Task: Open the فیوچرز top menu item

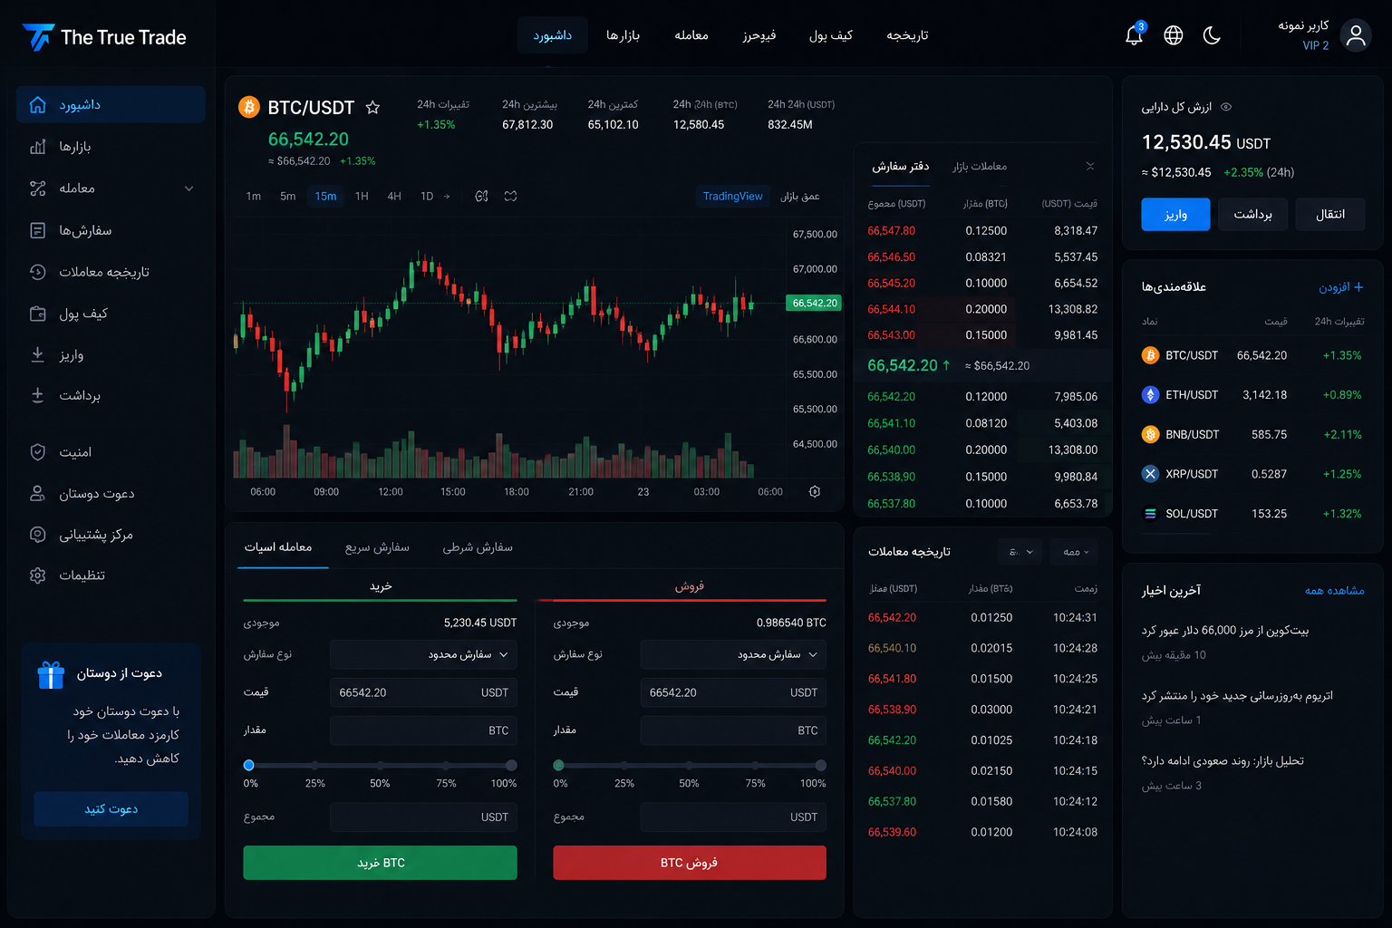Action: [759, 35]
